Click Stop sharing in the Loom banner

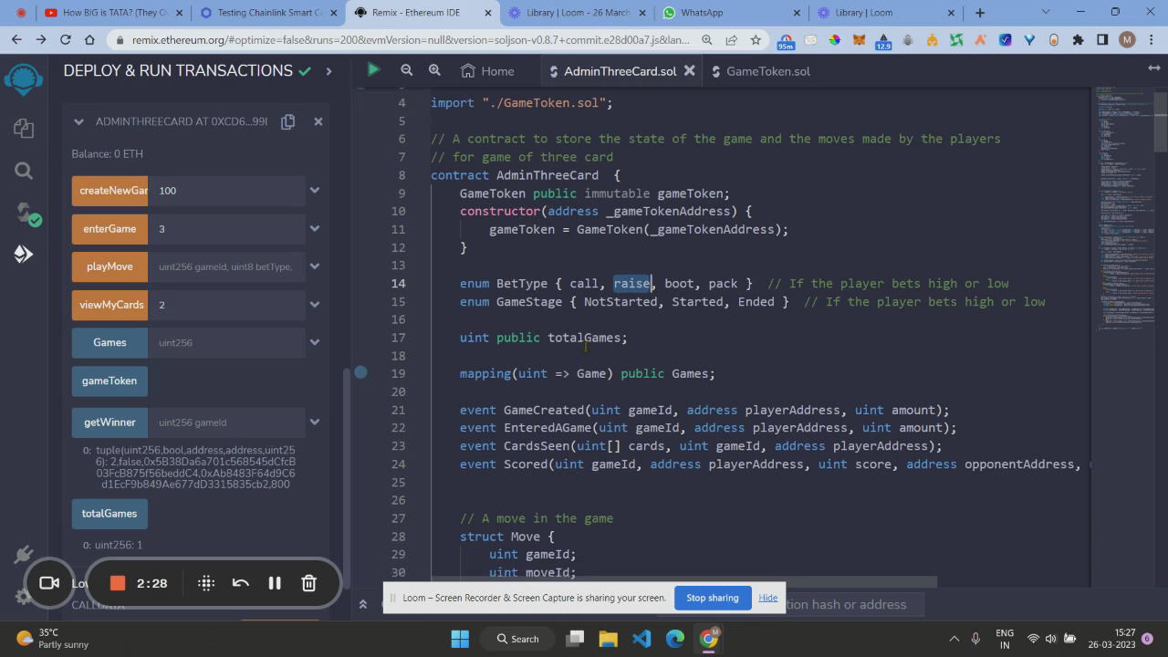point(712,598)
